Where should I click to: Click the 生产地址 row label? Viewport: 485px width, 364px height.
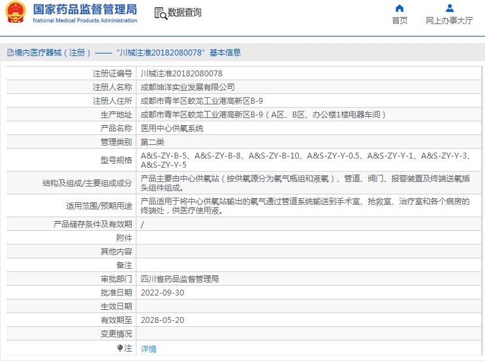tap(116, 115)
